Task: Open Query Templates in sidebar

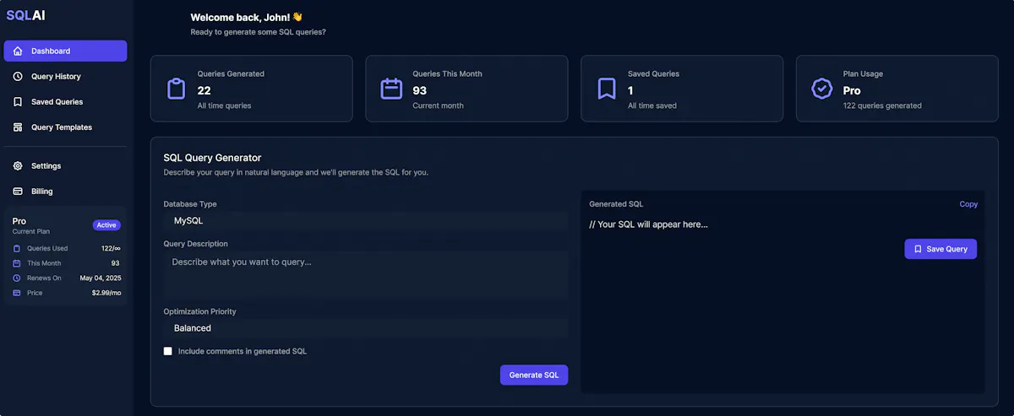Action: click(65, 127)
